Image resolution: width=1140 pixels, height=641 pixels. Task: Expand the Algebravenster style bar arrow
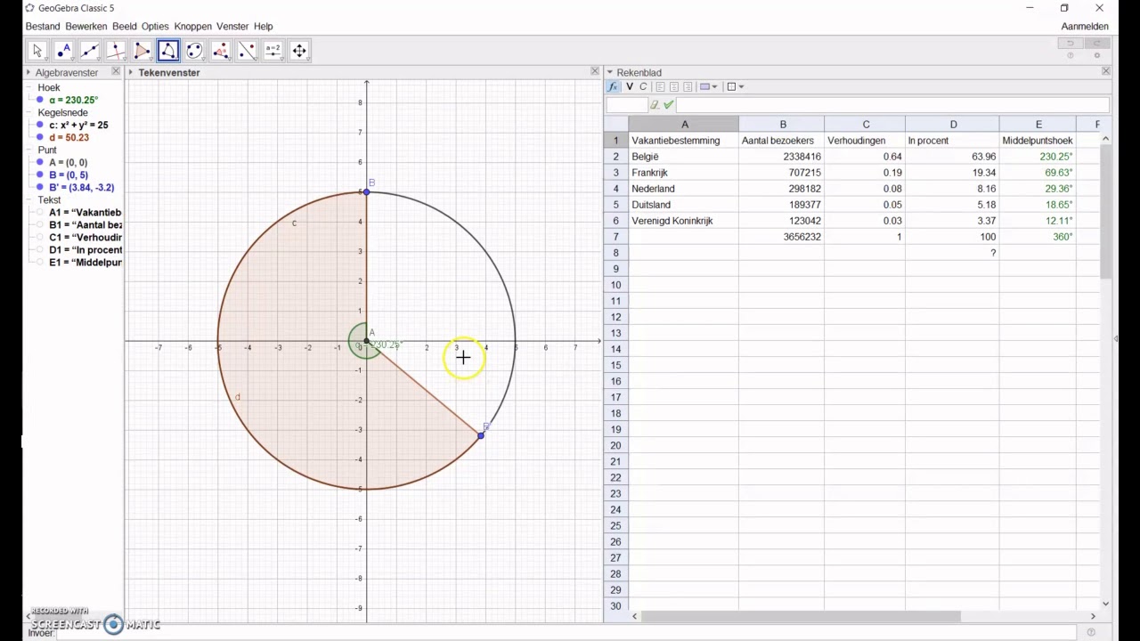click(28, 72)
